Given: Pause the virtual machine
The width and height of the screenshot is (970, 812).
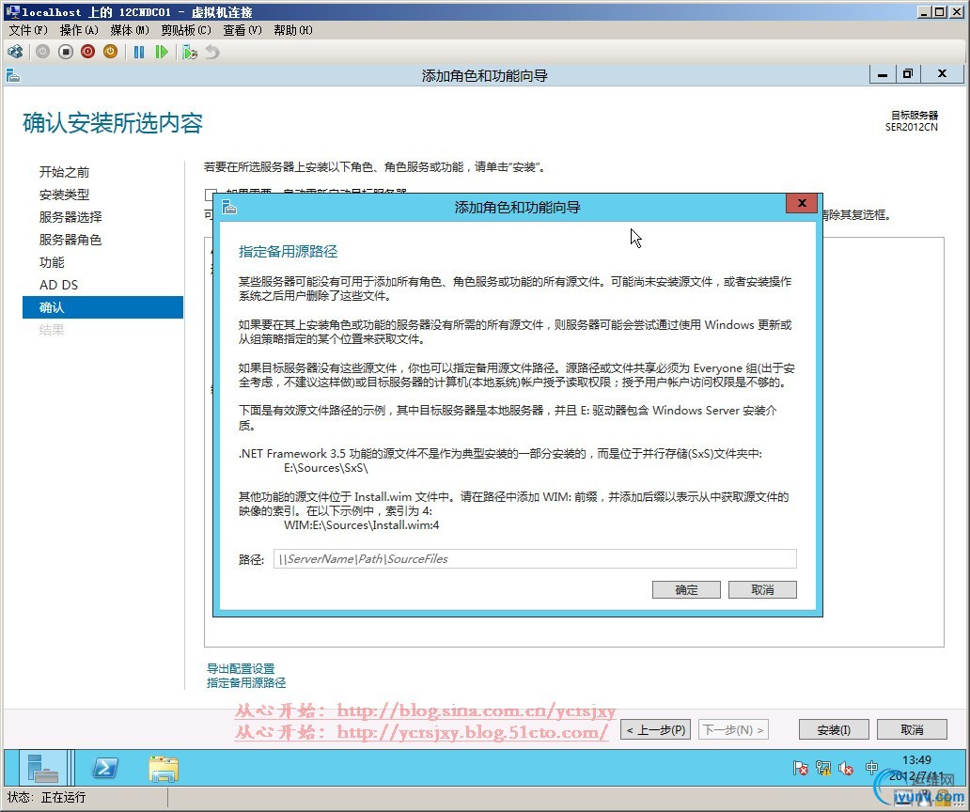Looking at the screenshot, I should pos(139,52).
